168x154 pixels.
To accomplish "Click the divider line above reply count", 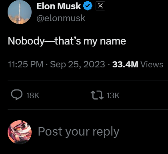I will coord(88,81).
